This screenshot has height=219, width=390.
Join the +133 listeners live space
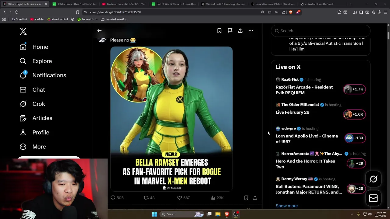point(355,138)
